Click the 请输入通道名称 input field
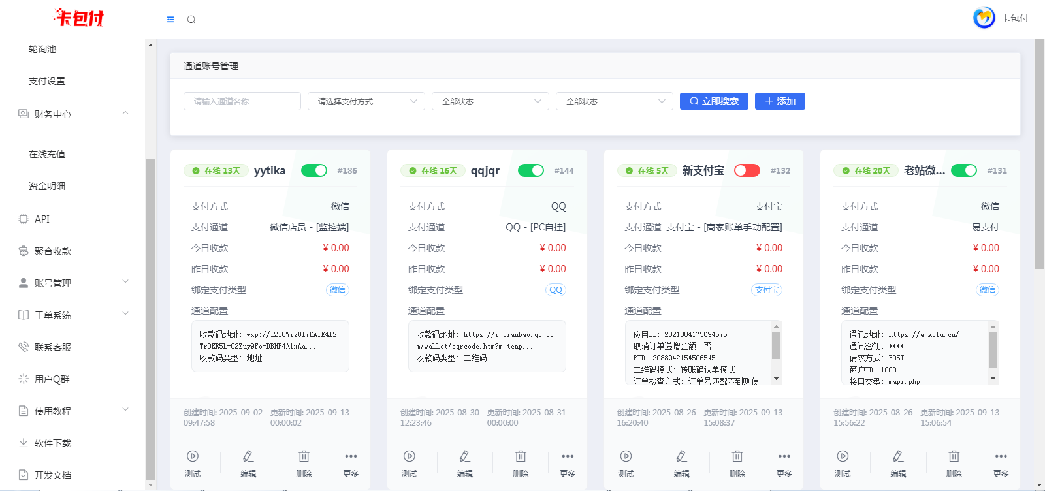 [242, 101]
